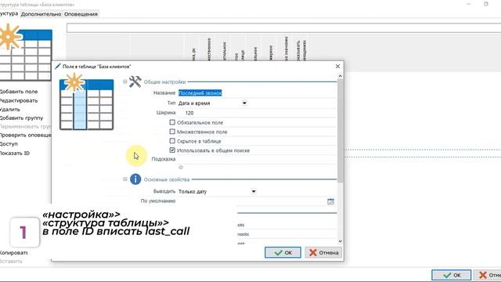Switch to the Оповещения tab
Viewport: 501px width, 282px height.
81,14
